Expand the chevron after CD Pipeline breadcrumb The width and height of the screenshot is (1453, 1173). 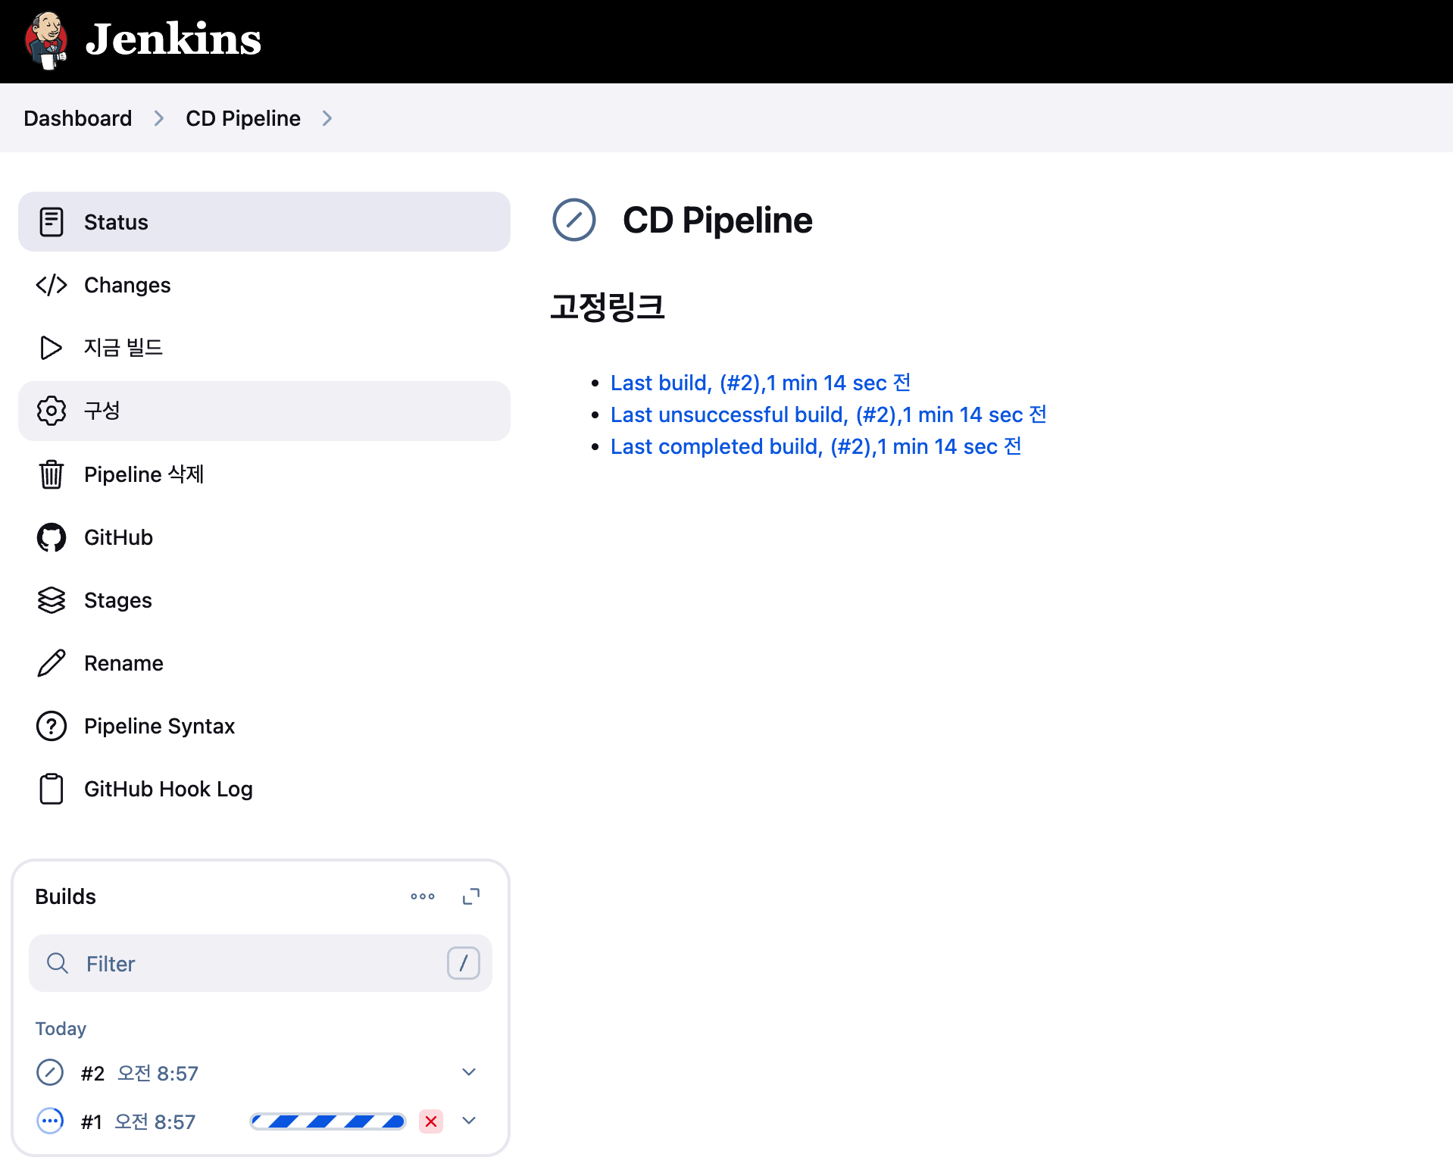[327, 118]
